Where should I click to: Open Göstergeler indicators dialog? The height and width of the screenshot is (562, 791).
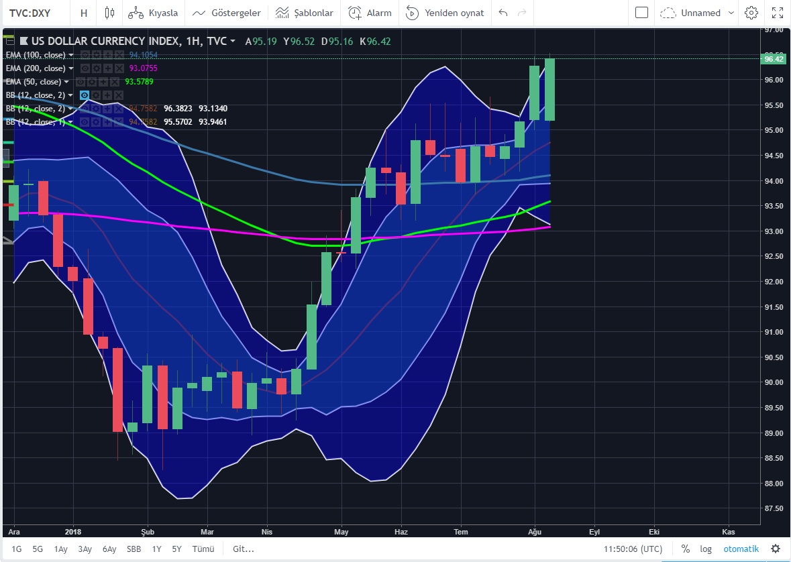coord(227,13)
